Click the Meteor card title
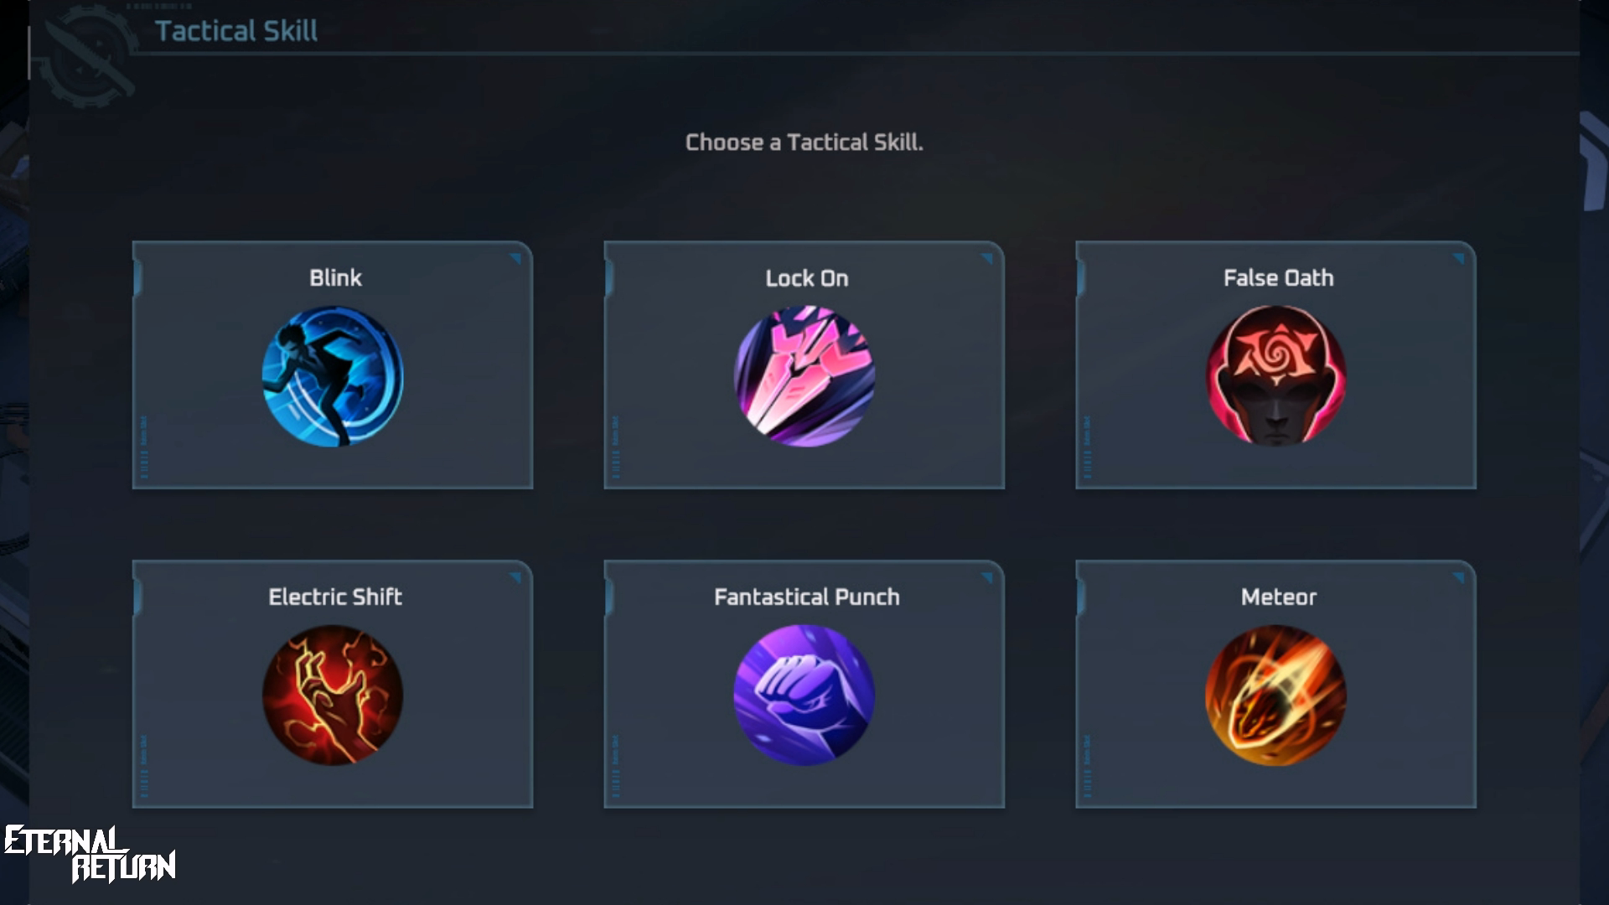The image size is (1609, 905). tap(1279, 597)
